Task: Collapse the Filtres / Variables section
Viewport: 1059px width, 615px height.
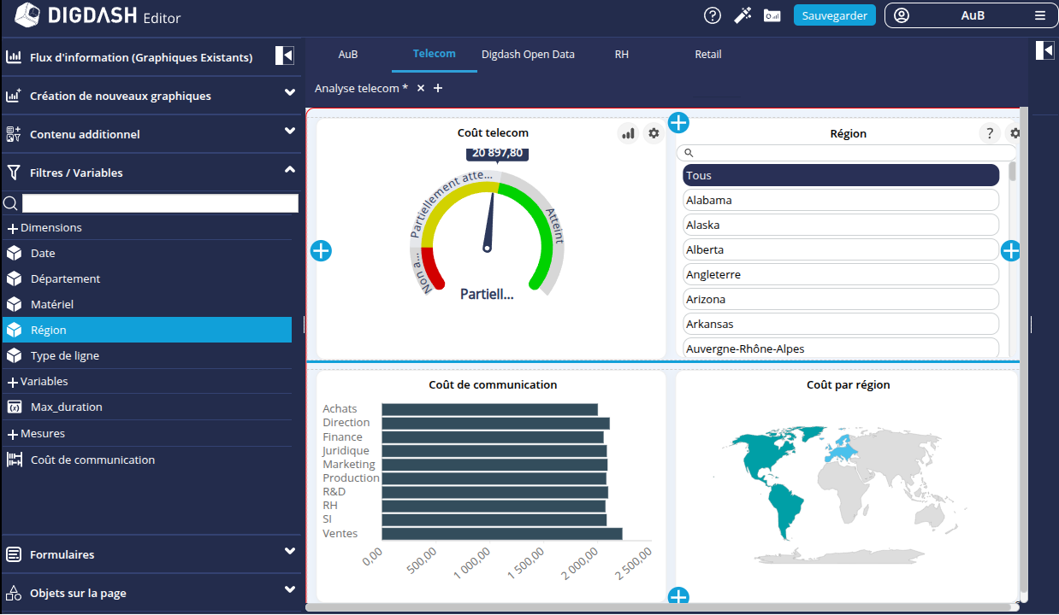Action: [x=290, y=170]
